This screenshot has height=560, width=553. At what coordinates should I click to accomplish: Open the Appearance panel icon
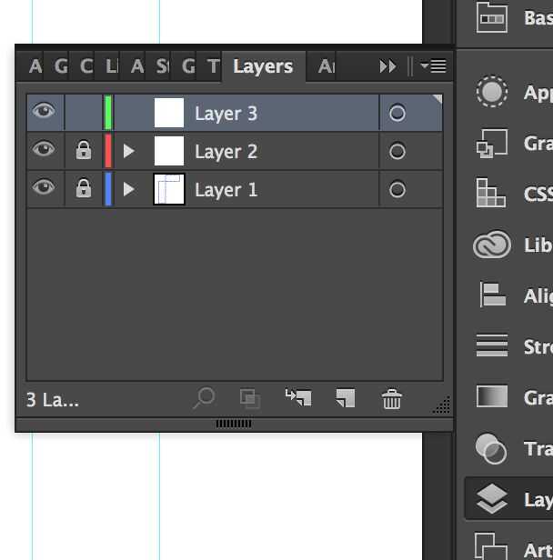tap(492, 92)
